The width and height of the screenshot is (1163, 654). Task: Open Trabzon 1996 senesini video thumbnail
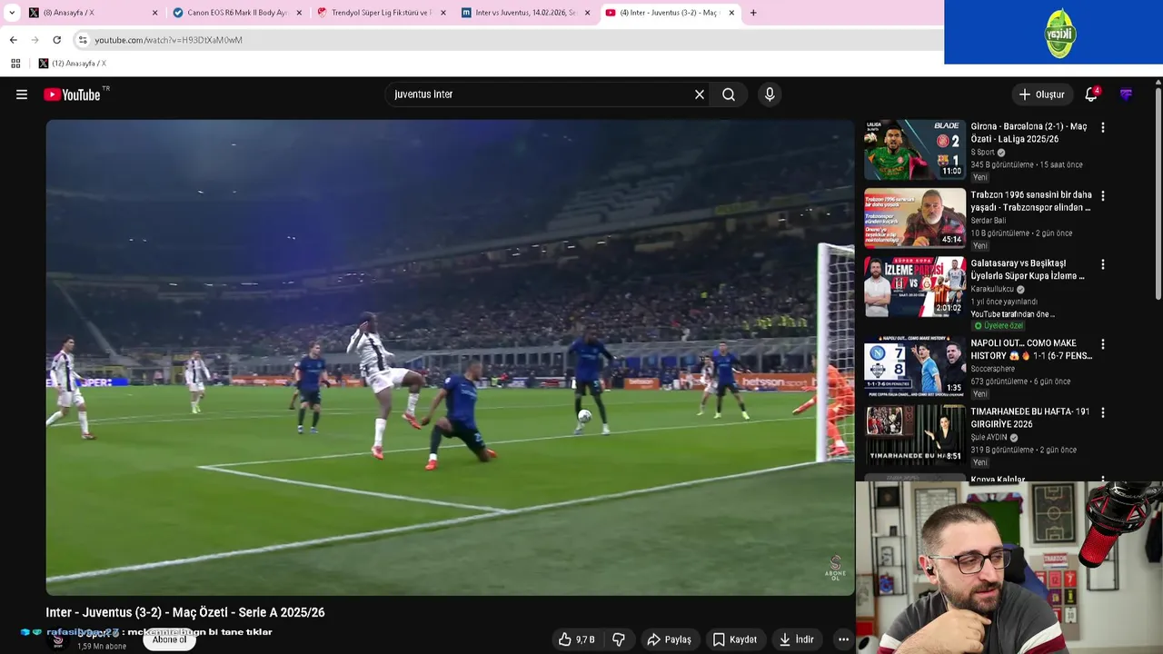[x=915, y=218]
